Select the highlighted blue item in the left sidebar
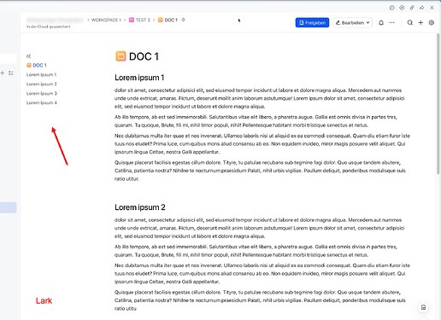This screenshot has height=320, width=441. (x=9, y=207)
